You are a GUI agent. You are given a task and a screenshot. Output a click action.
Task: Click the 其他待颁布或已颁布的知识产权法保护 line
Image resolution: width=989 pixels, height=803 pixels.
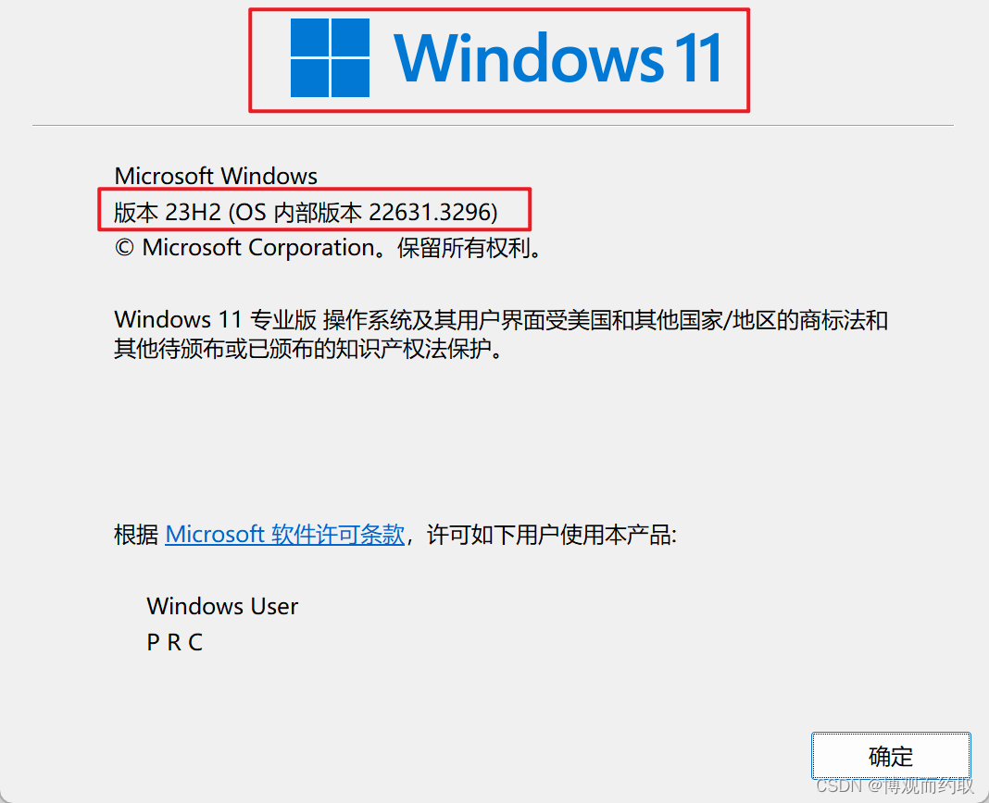coord(307,349)
